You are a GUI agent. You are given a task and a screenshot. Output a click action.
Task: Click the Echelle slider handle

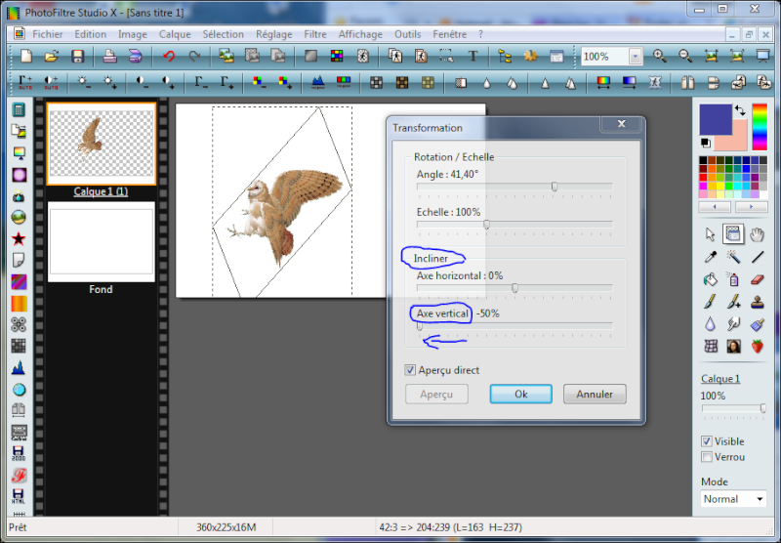[x=486, y=225]
